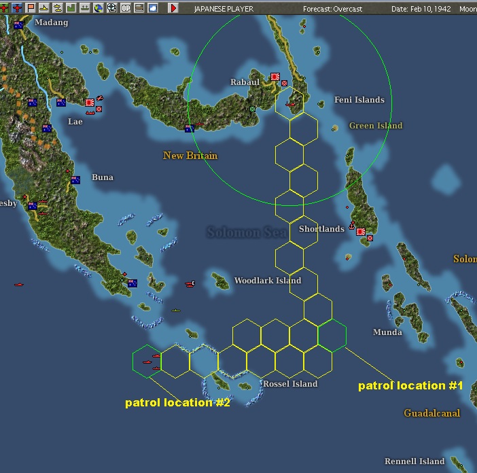
Task: Click the green-outlined patrol location #1 hex
Action: coord(332,336)
